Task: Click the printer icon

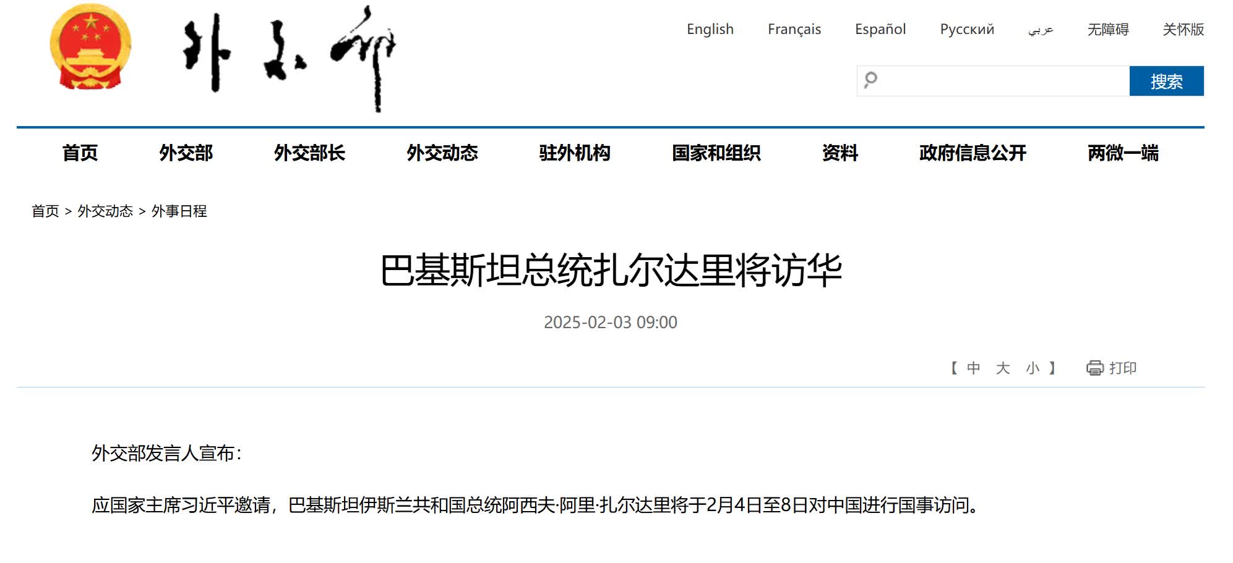Action: pyautogui.click(x=1094, y=368)
